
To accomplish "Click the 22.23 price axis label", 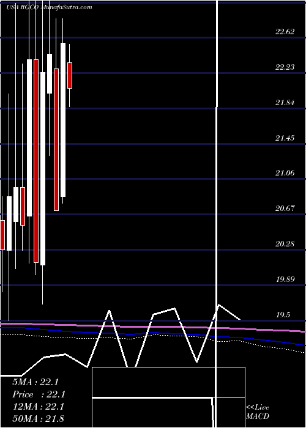I will tap(285, 67).
